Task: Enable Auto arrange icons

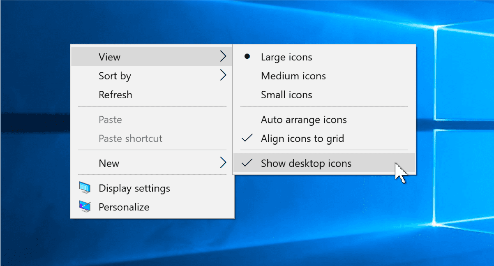Action: click(x=304, y=119)
